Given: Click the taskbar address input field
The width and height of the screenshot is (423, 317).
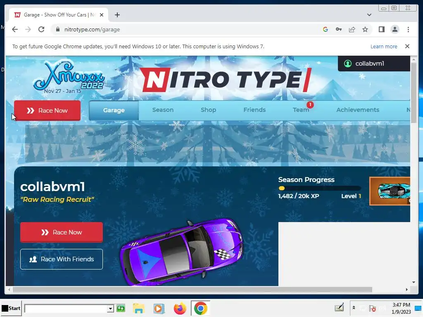Looking at the screenshot, I should [66, 308].
